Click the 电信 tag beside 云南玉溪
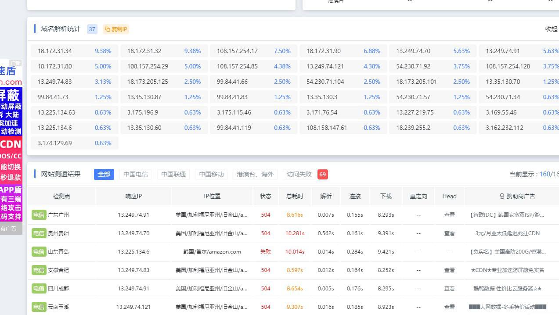 coord(39,307)
